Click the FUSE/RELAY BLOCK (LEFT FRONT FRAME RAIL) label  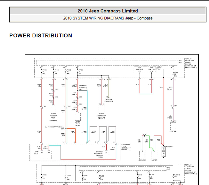point(126,147)
